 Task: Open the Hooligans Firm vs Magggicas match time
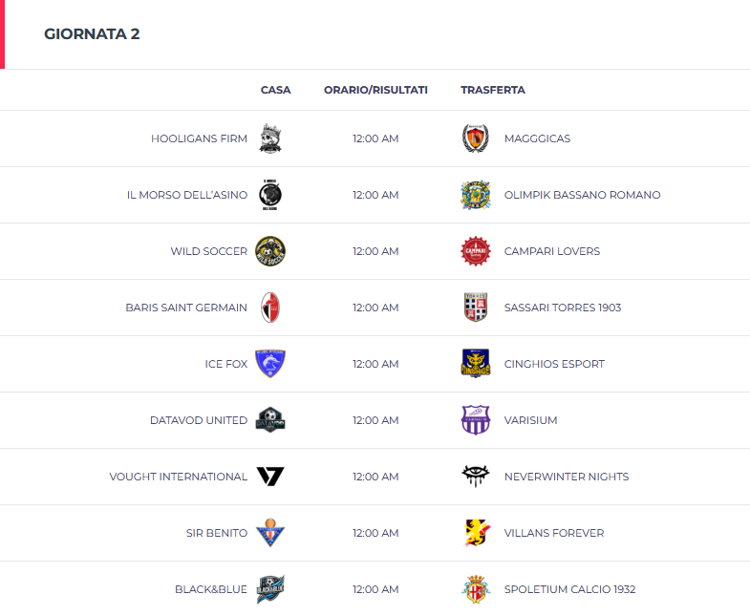click(x=375, y=138)
